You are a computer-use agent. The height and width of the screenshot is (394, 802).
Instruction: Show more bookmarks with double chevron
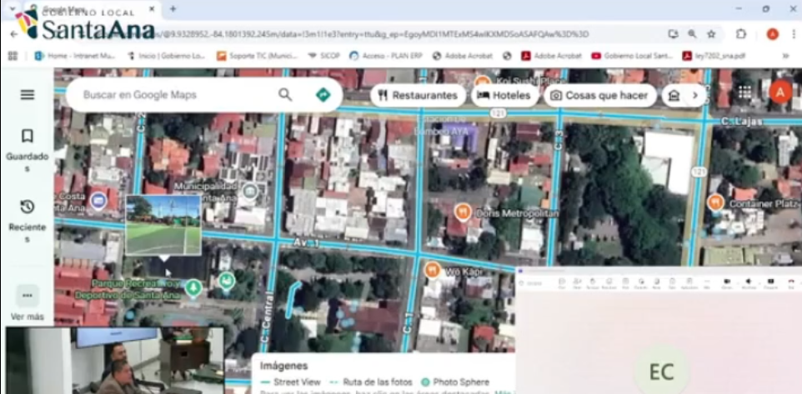[784, 56]
